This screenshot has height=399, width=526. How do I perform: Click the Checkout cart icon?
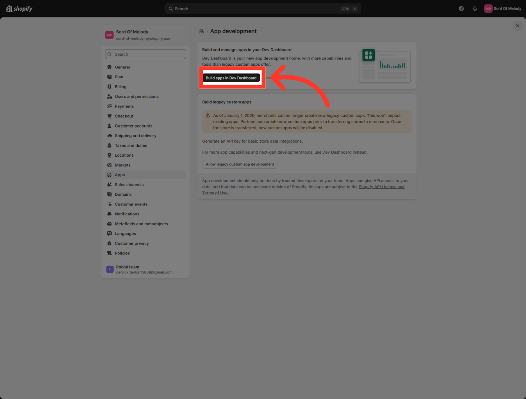pos(109,116)
